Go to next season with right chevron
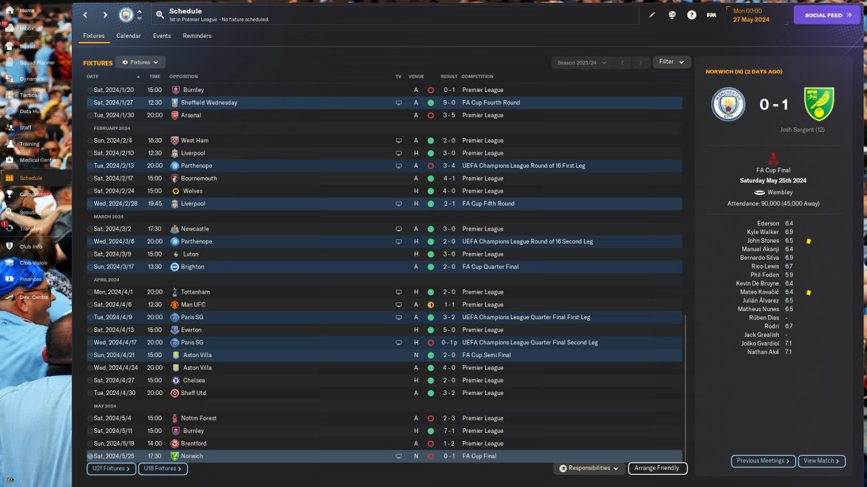The width and height of the screenshot is (867, 487). point(641,63)
